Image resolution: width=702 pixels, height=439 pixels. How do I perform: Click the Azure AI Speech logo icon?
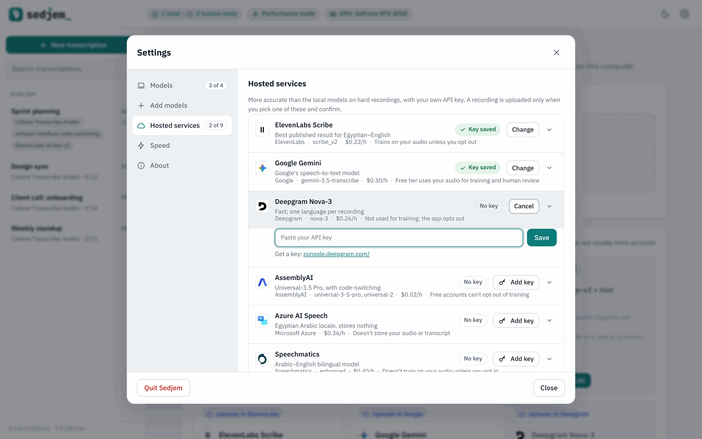[262, 320]
